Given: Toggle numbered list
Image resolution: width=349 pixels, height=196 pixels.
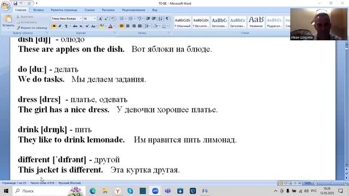Looking at the screenshot, I should 131,19.
